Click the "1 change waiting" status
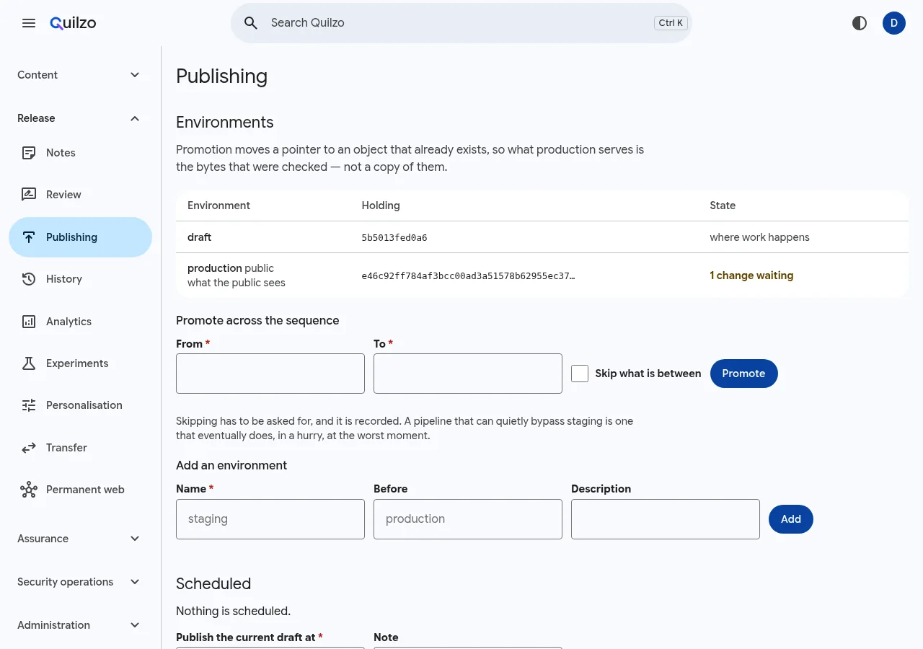 (751, 275)
